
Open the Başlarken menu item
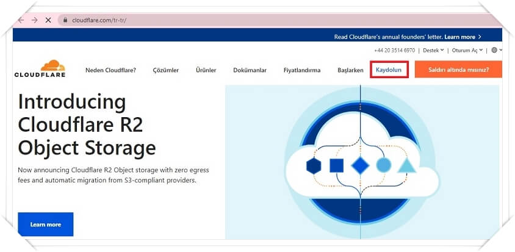point(350,70)
